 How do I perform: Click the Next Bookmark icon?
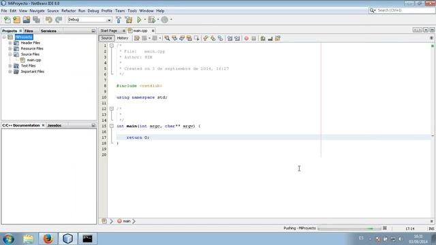[213, 38]
